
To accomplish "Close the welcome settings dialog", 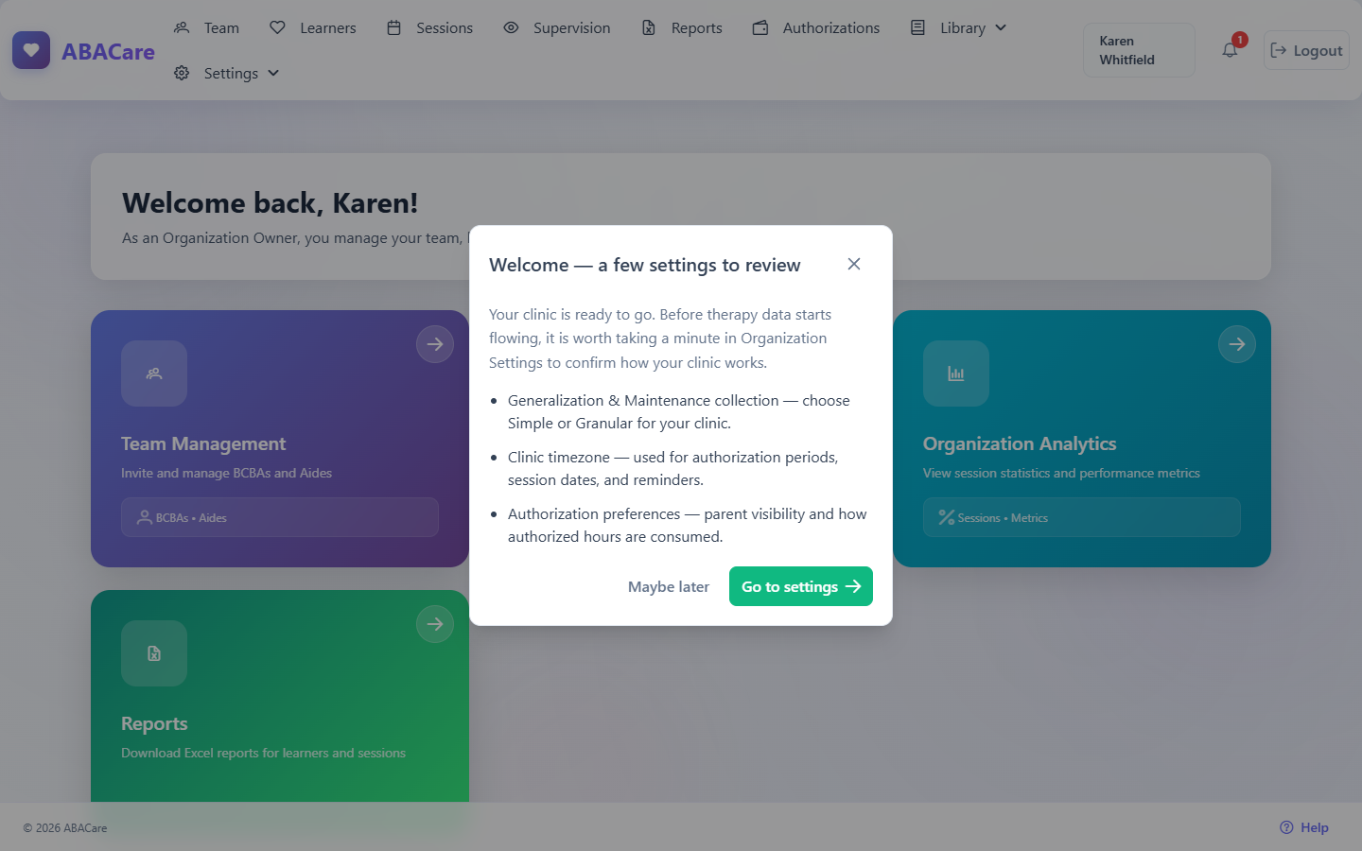I will pyautogui.click(x=854, y=264).
